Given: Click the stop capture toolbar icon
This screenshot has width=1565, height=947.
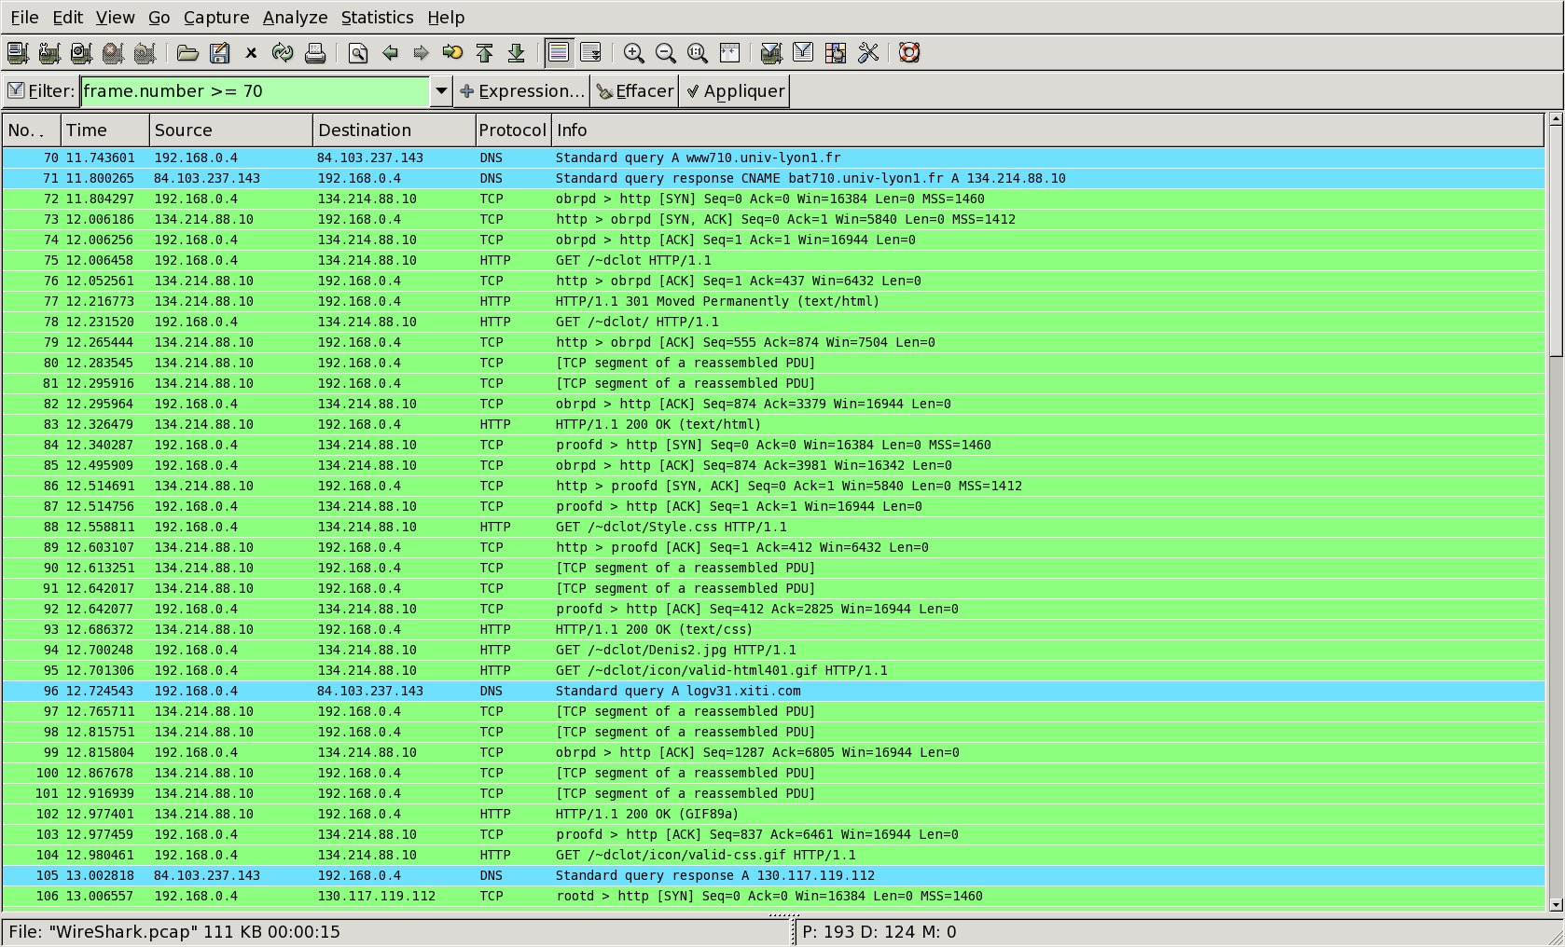Looking at the screenshot, I should tap(113, 53).
